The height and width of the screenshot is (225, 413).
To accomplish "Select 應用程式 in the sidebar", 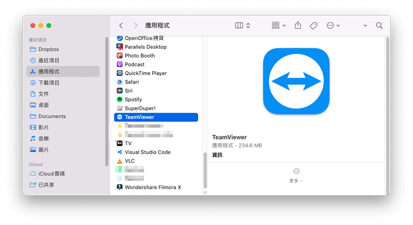I will [63, 72].
